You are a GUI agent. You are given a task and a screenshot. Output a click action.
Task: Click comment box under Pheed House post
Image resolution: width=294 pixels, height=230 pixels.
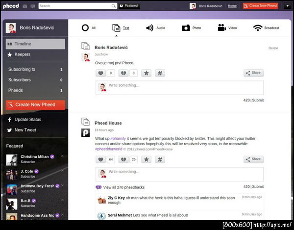(x=180, y=174)
